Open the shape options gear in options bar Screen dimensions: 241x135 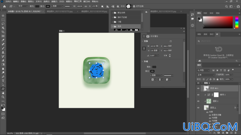pyautogui.click(x=118, y=6)
